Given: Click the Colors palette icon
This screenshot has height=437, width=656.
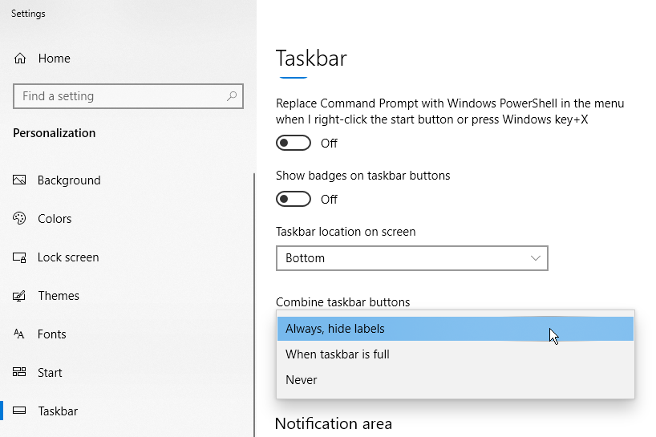Looking at the screenshot, I should [x=19, y=218].
